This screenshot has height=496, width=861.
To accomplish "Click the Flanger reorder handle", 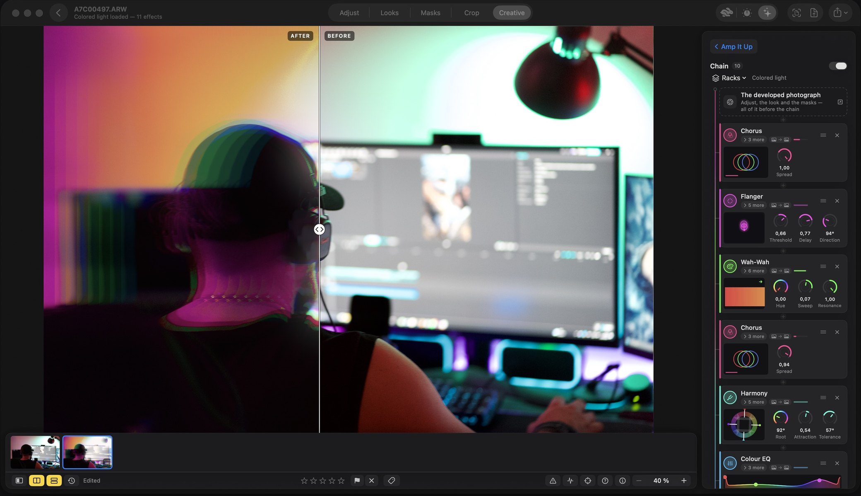I will point(823,201).
